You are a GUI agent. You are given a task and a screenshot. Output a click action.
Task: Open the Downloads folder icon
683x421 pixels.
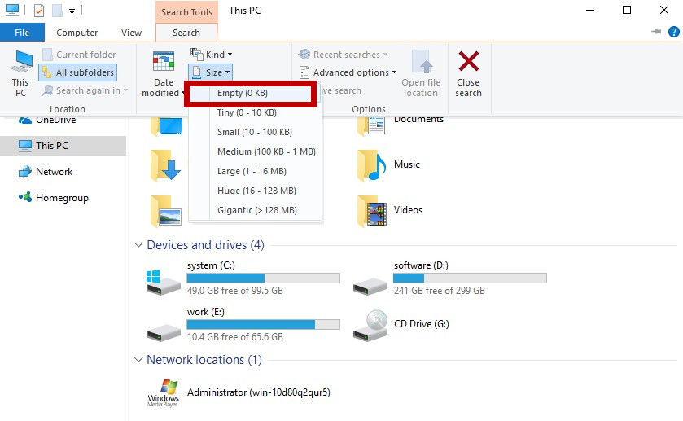tap(165, 165)
